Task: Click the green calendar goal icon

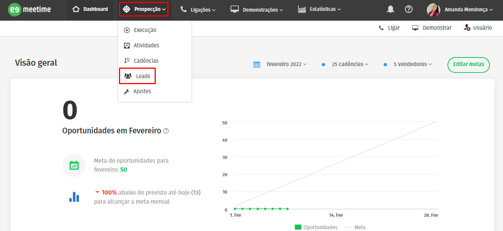Action: pyautogui.click(x=74, y=165)
